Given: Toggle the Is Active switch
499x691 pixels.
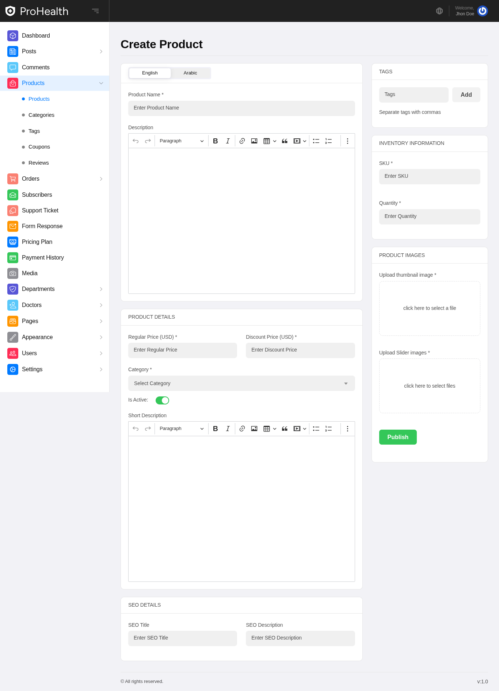Looking at the screenshot, I should pos(162,400).
